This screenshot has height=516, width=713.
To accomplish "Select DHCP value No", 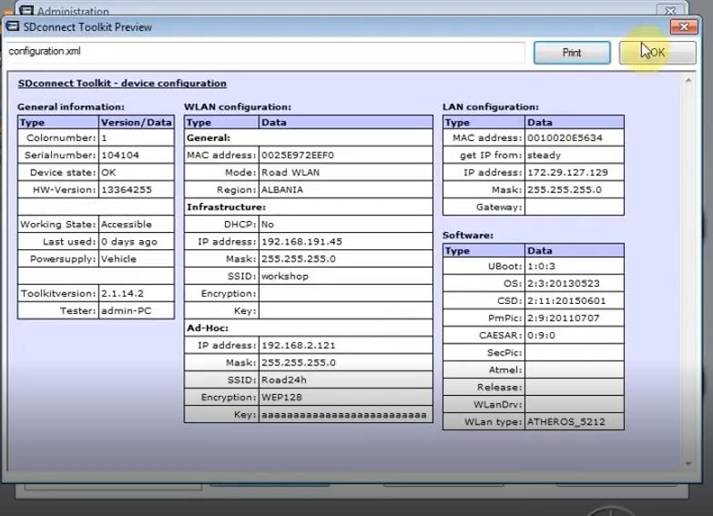I will [x=268, y=224].
